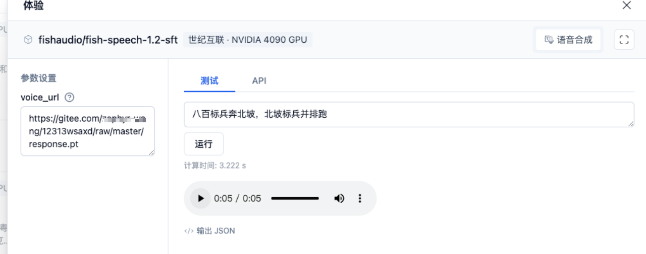Open the fishaudio/fish-speech-1.2-sft model title
646x254 pixels.
107,40
